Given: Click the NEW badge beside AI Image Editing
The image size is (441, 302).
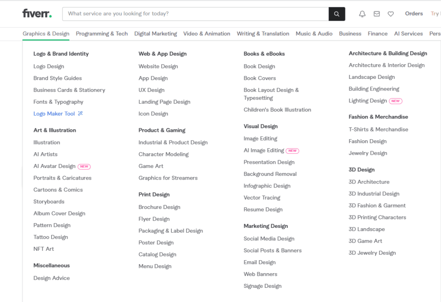Looking at the screenshot, I should 293,150.
